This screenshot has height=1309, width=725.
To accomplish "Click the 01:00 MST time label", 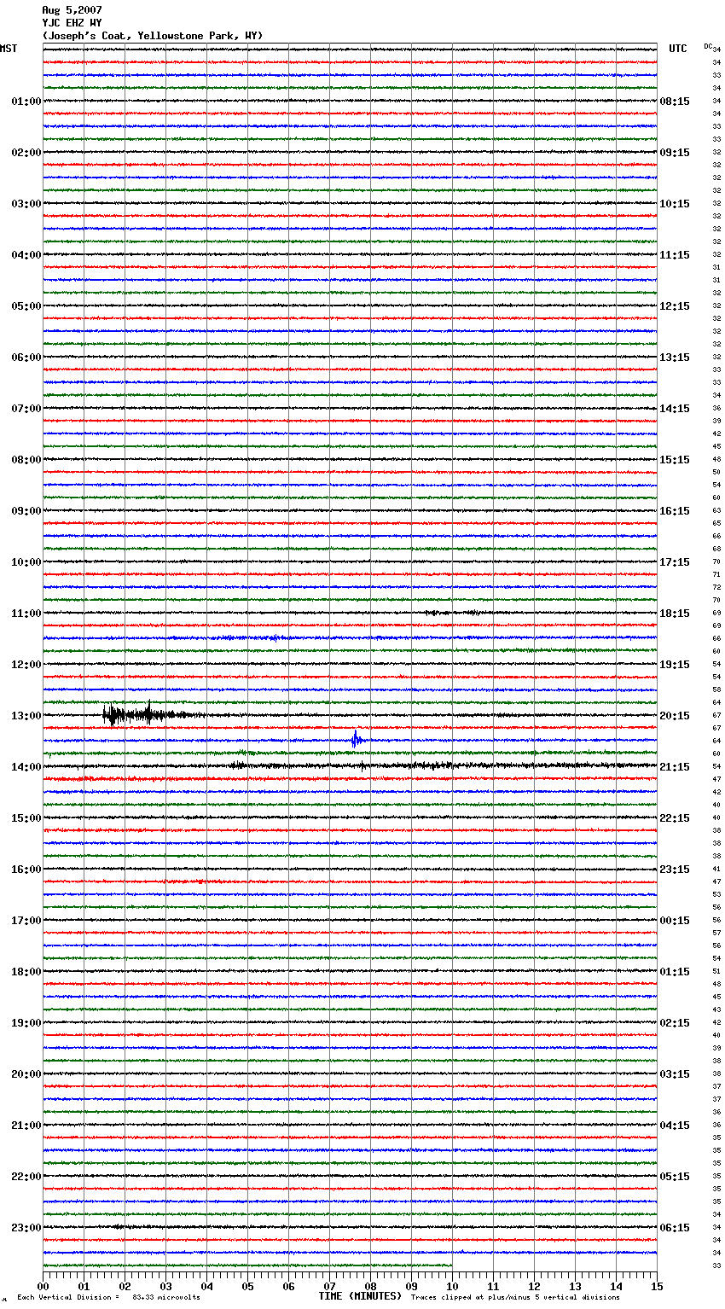I will [26, 102].
